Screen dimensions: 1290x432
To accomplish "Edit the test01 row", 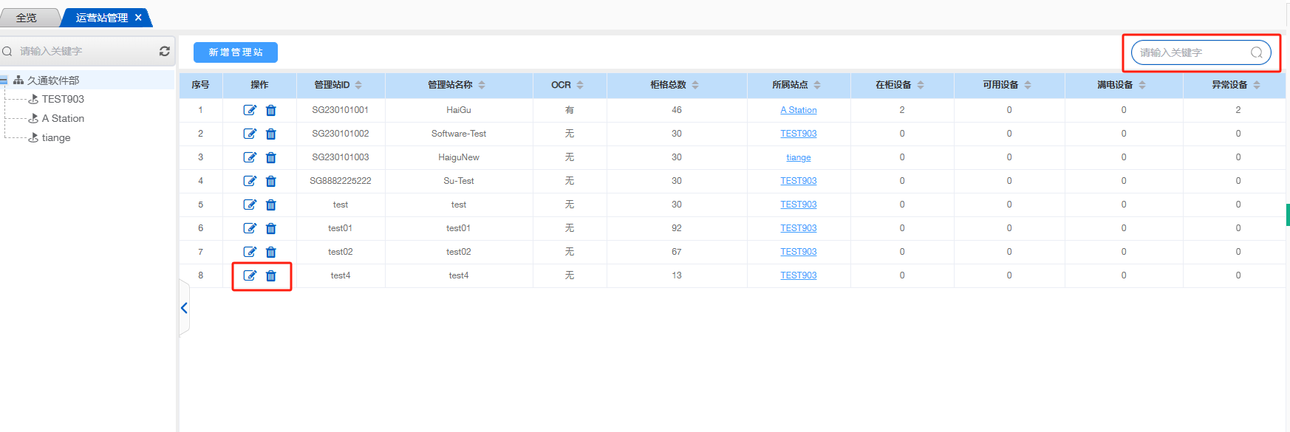I will [250, 228].
